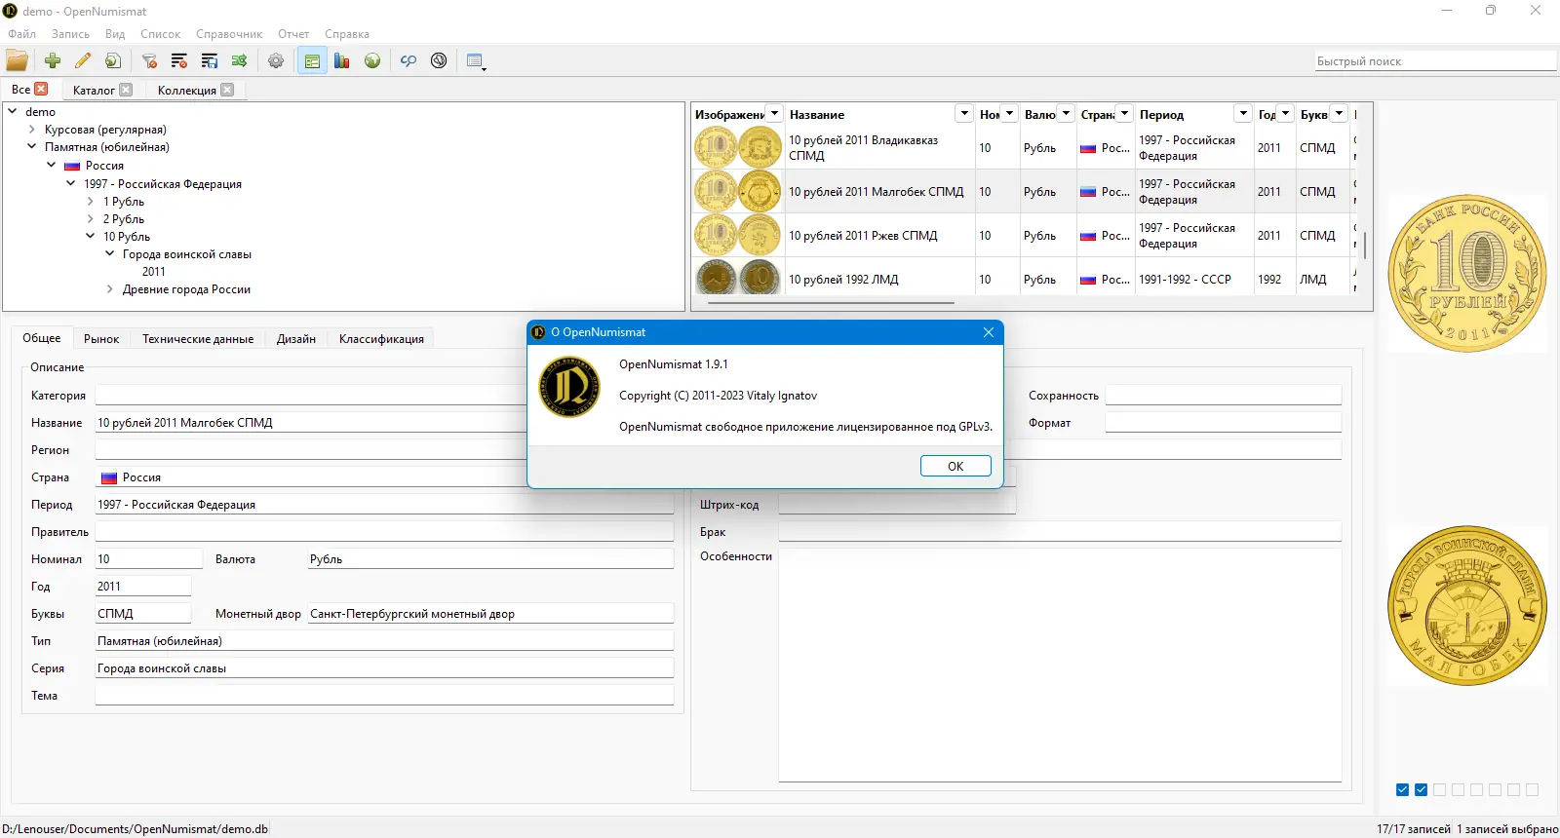Toggle the detail view toolbar icon
1560x838 pixels.
coord(312,60)
